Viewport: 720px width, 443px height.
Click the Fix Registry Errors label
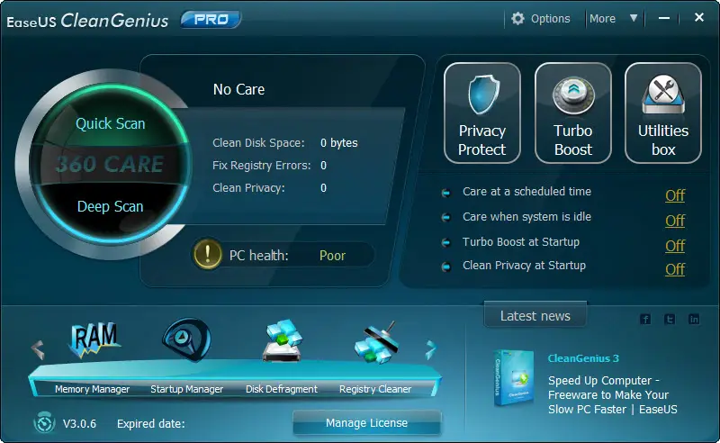(x=261, y=166)
